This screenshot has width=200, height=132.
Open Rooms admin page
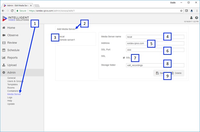[11, 87]
